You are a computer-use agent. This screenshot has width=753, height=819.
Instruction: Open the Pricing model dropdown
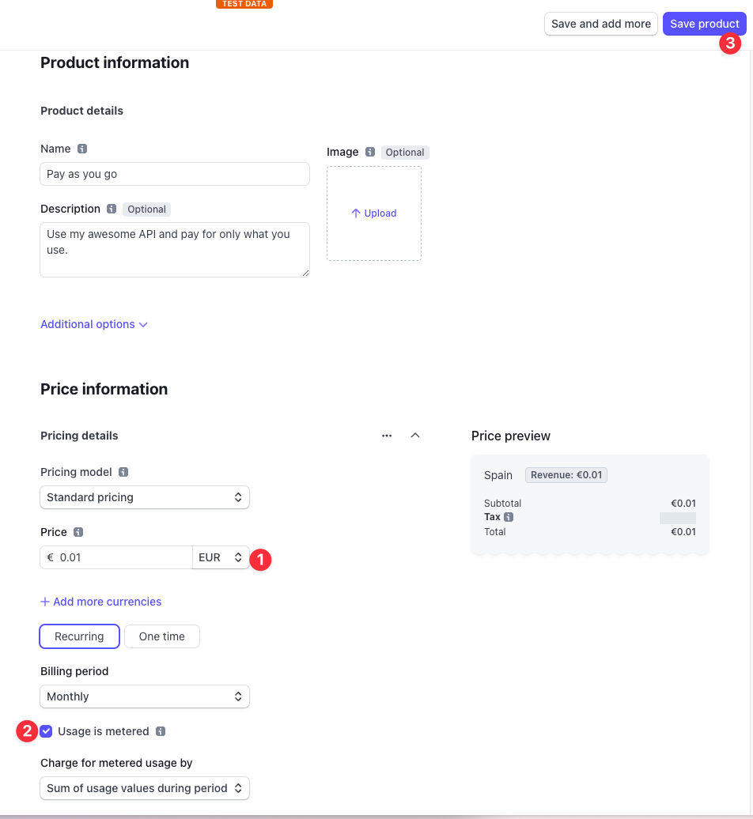click(145, 497)
